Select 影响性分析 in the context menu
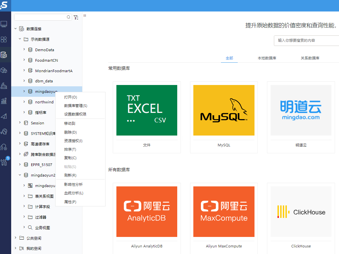Image resolution: width=339 pixels, height=254 pixels. (80, 184)
